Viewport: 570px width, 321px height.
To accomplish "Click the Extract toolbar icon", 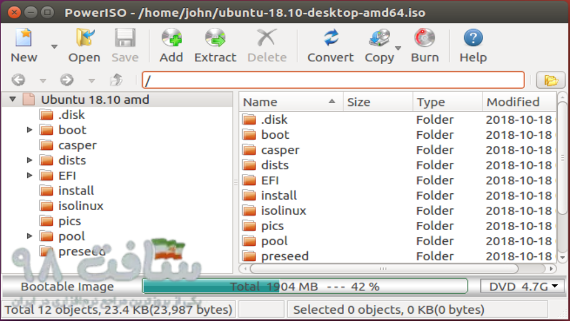I will pyautogui.click(x=215, y=38).
